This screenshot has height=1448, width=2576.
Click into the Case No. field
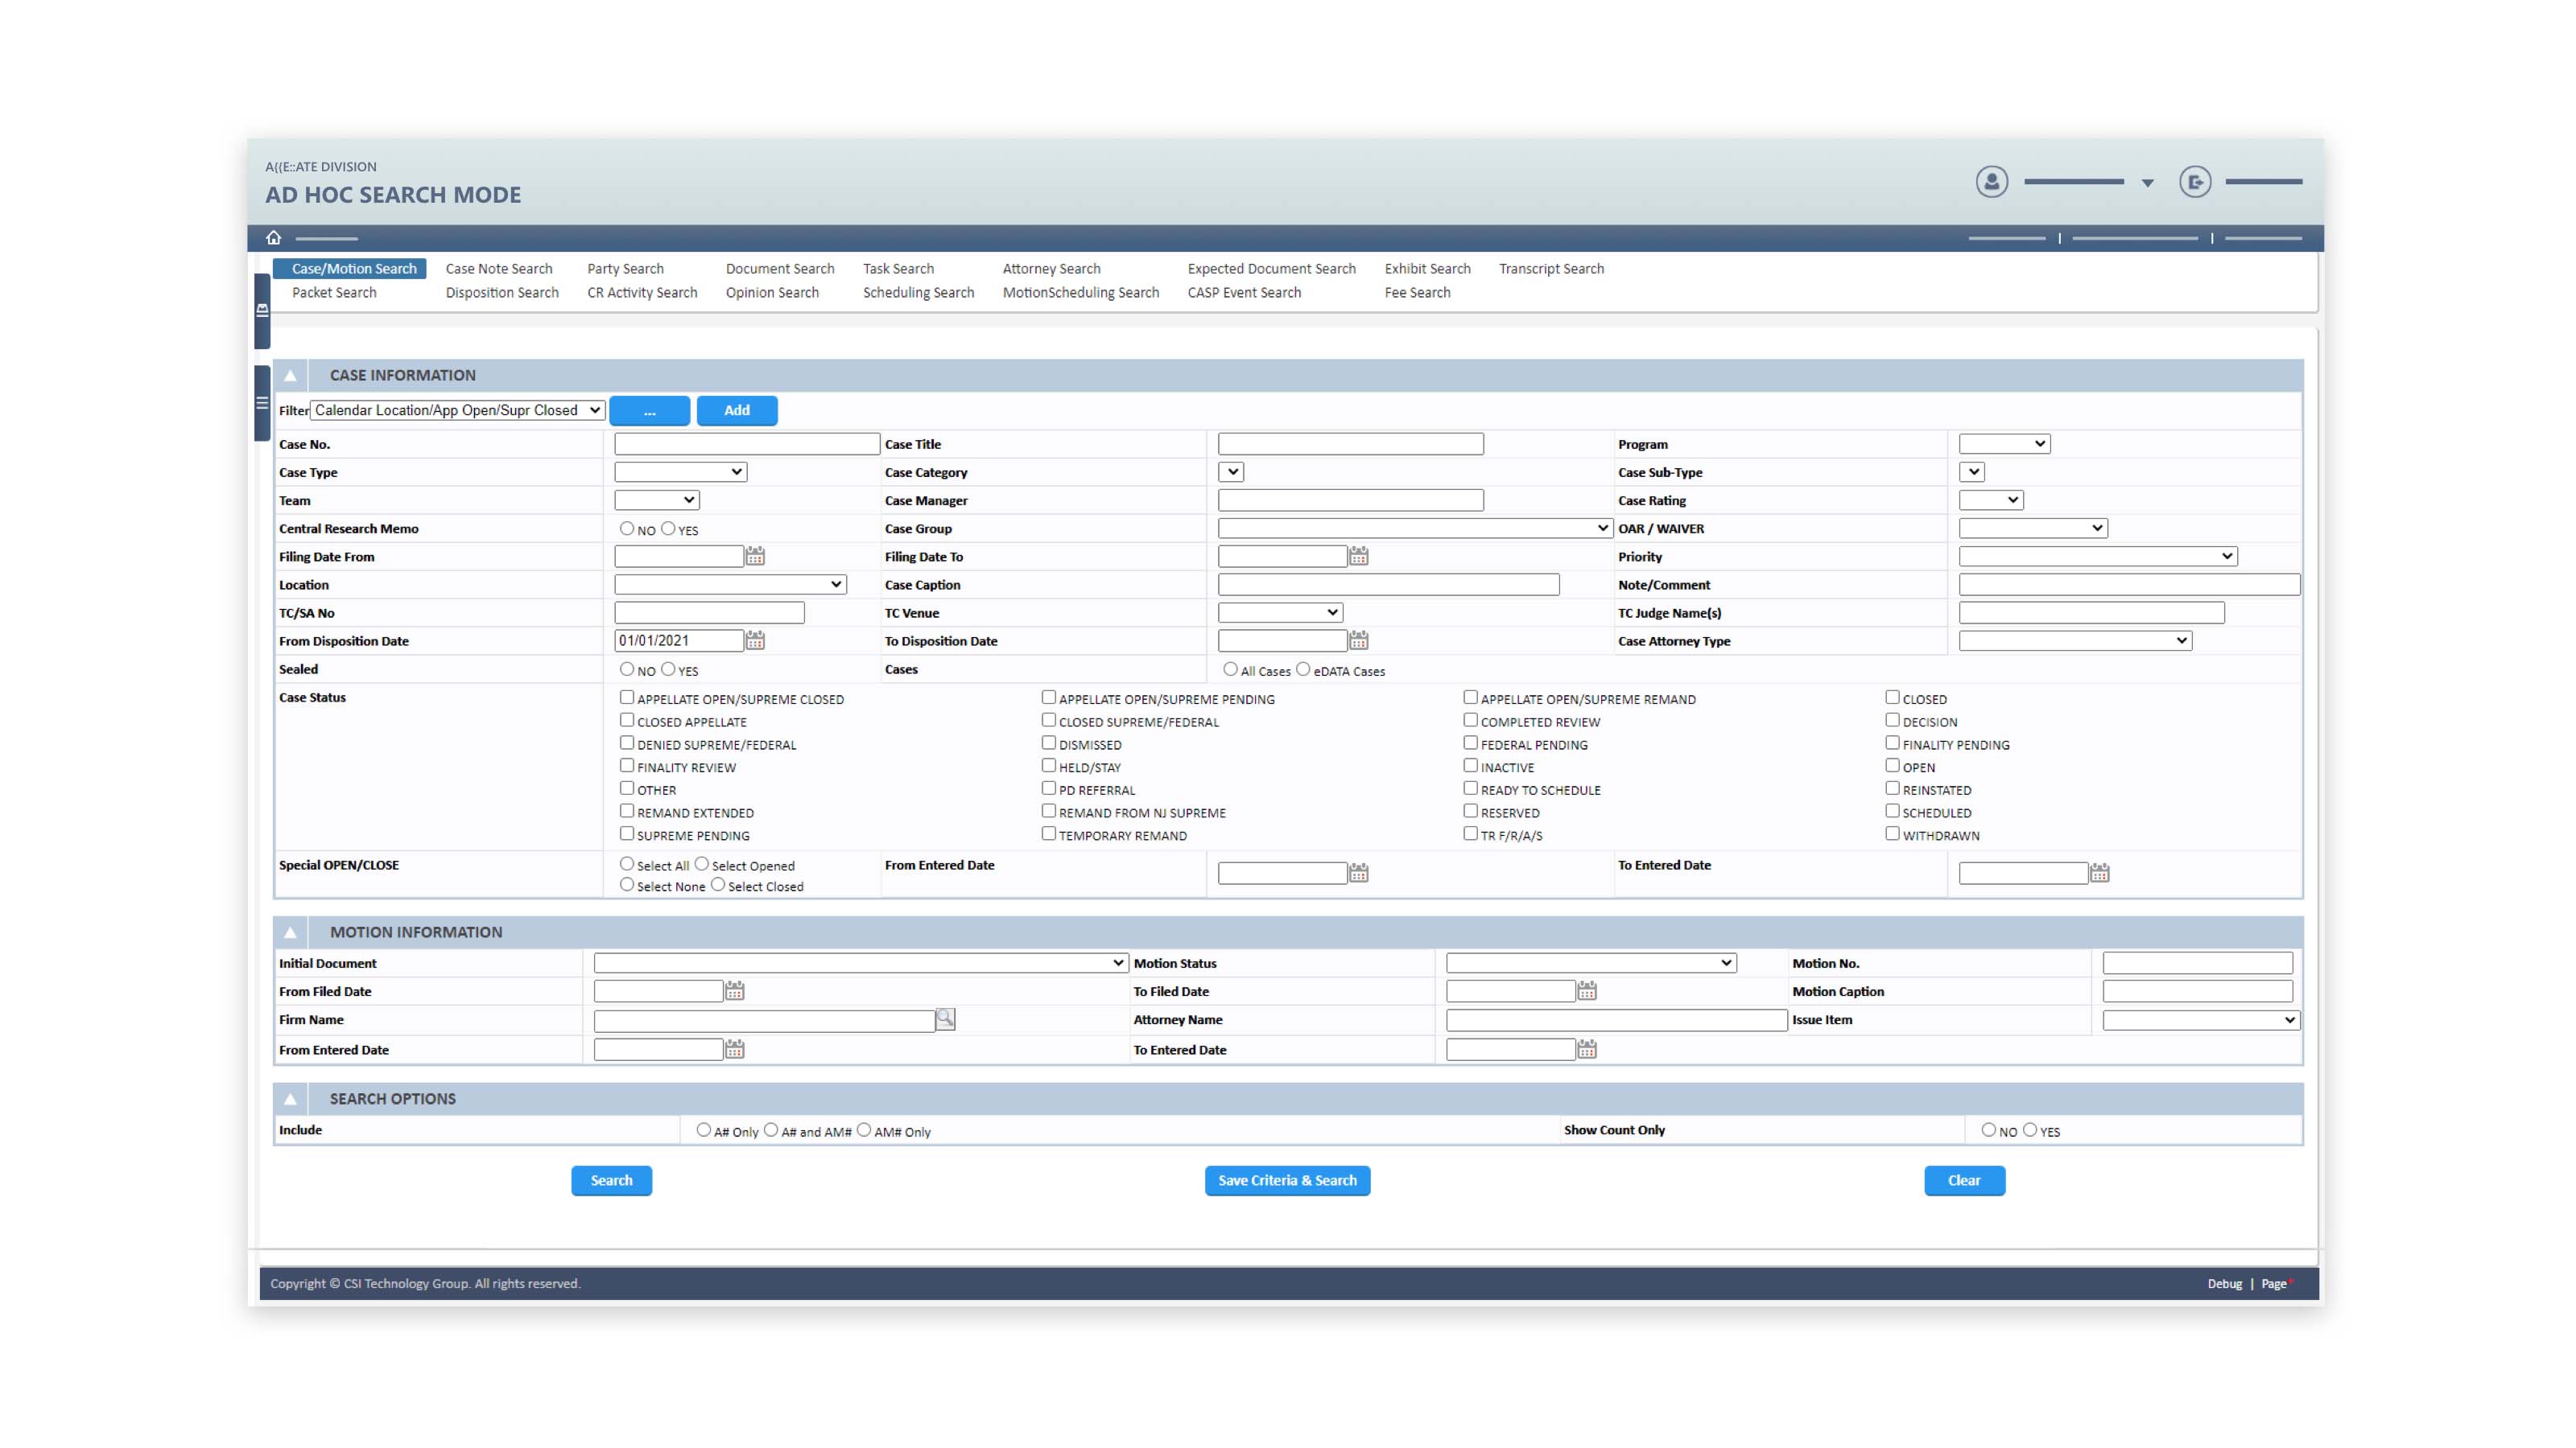pos(747,445)
